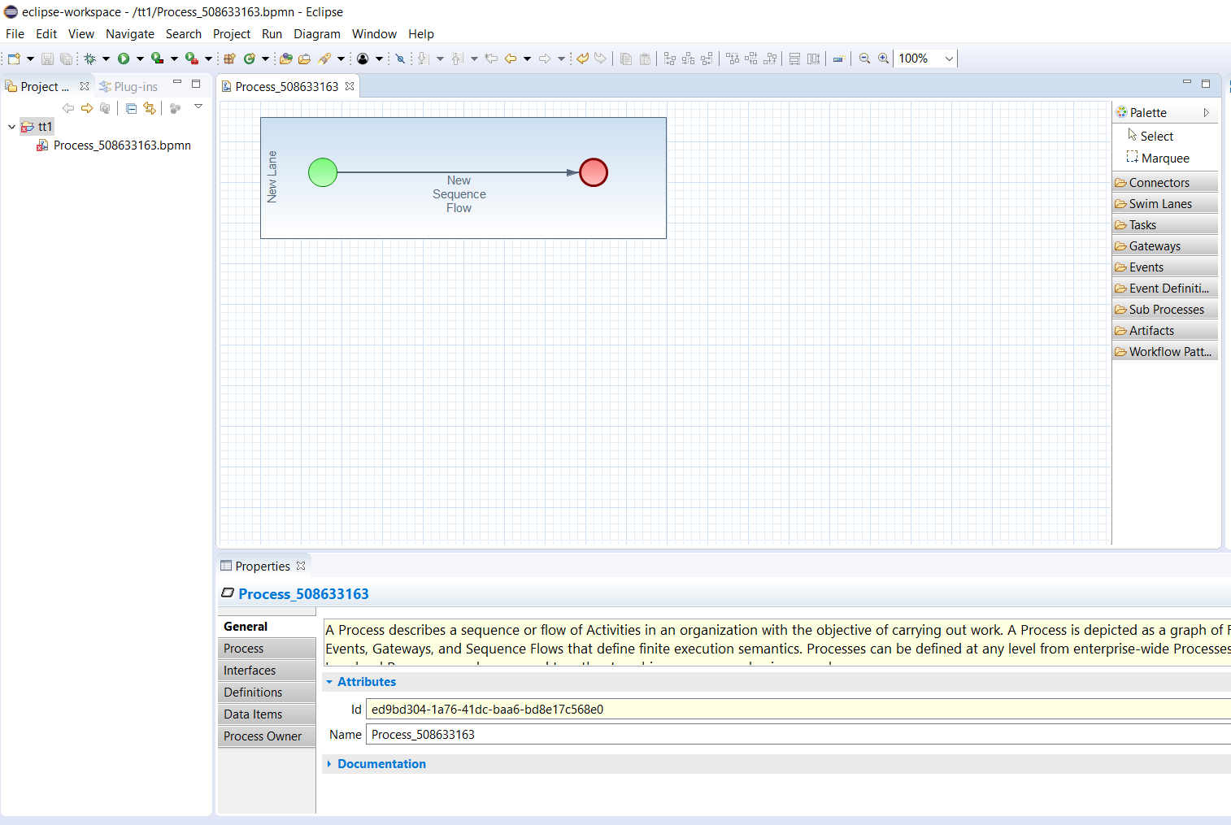Collapse the tt1 project tree node
This screenshot has height=825, width=1231.
(x=11, y=127)
